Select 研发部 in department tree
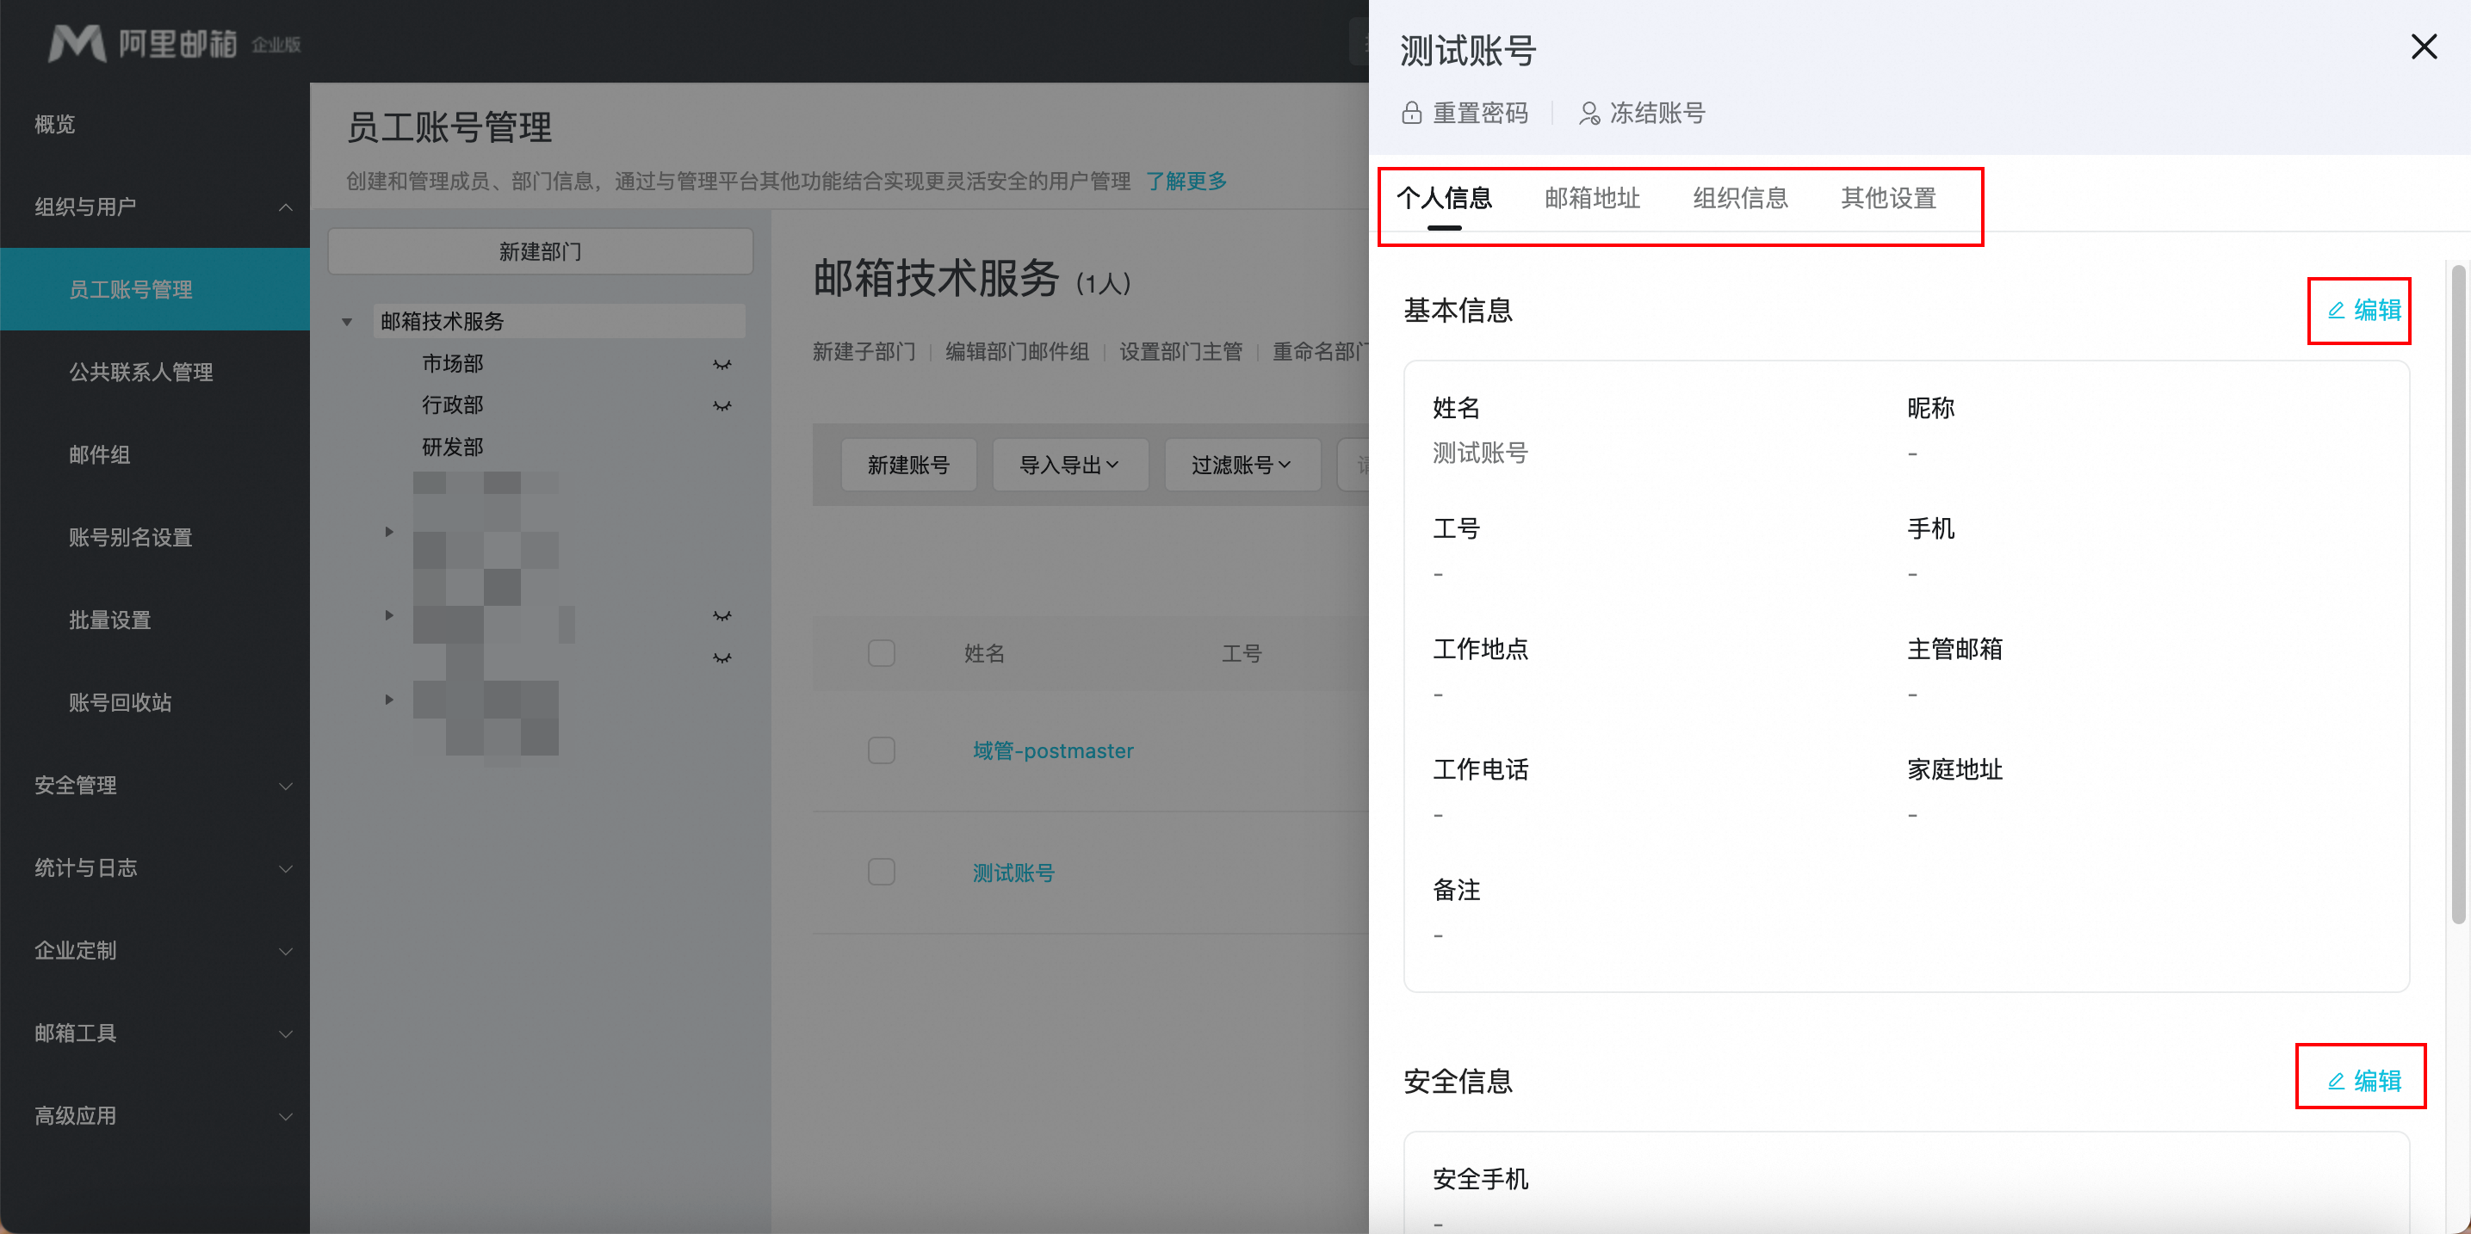The image size is (2471, 1234). [453, 447]
